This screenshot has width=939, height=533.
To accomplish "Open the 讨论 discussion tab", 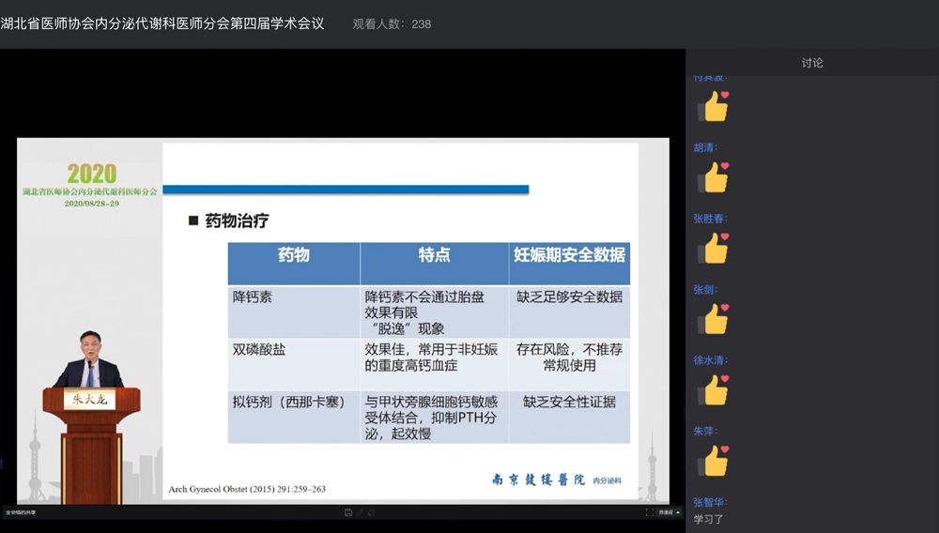I will tap(812, 63).
